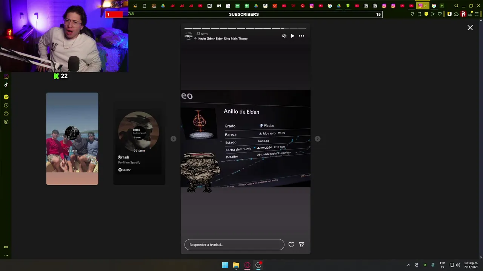Open the tab search magnifier icon
The height and width of the screenshot is (271, 483).
tap(456, 6)
